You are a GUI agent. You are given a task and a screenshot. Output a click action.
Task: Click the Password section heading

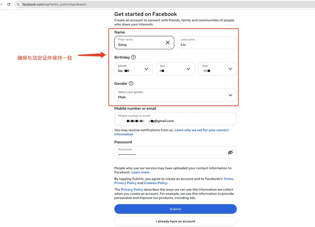pyautogui.click(x=123, y=142)
